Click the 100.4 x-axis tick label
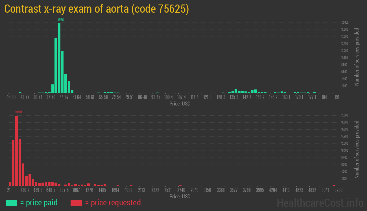Screen dimensions: 367x211 (x=169, y=97)
